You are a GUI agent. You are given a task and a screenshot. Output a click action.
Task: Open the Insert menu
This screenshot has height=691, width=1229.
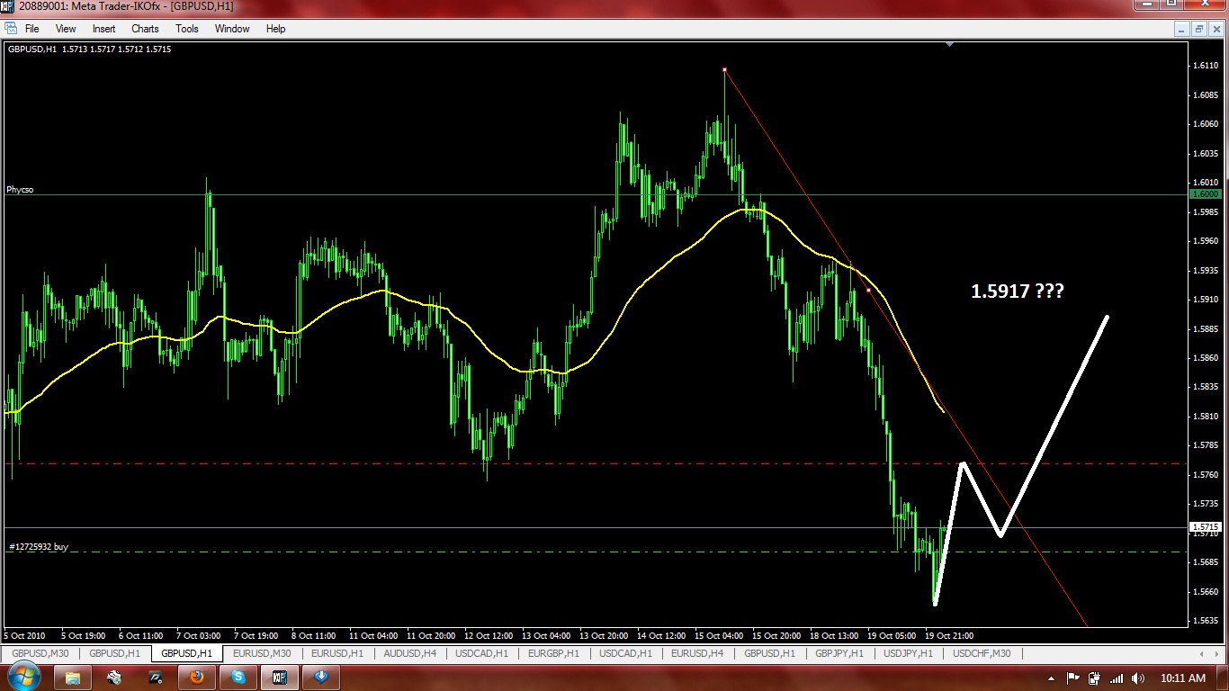click(x=103, y=29)
